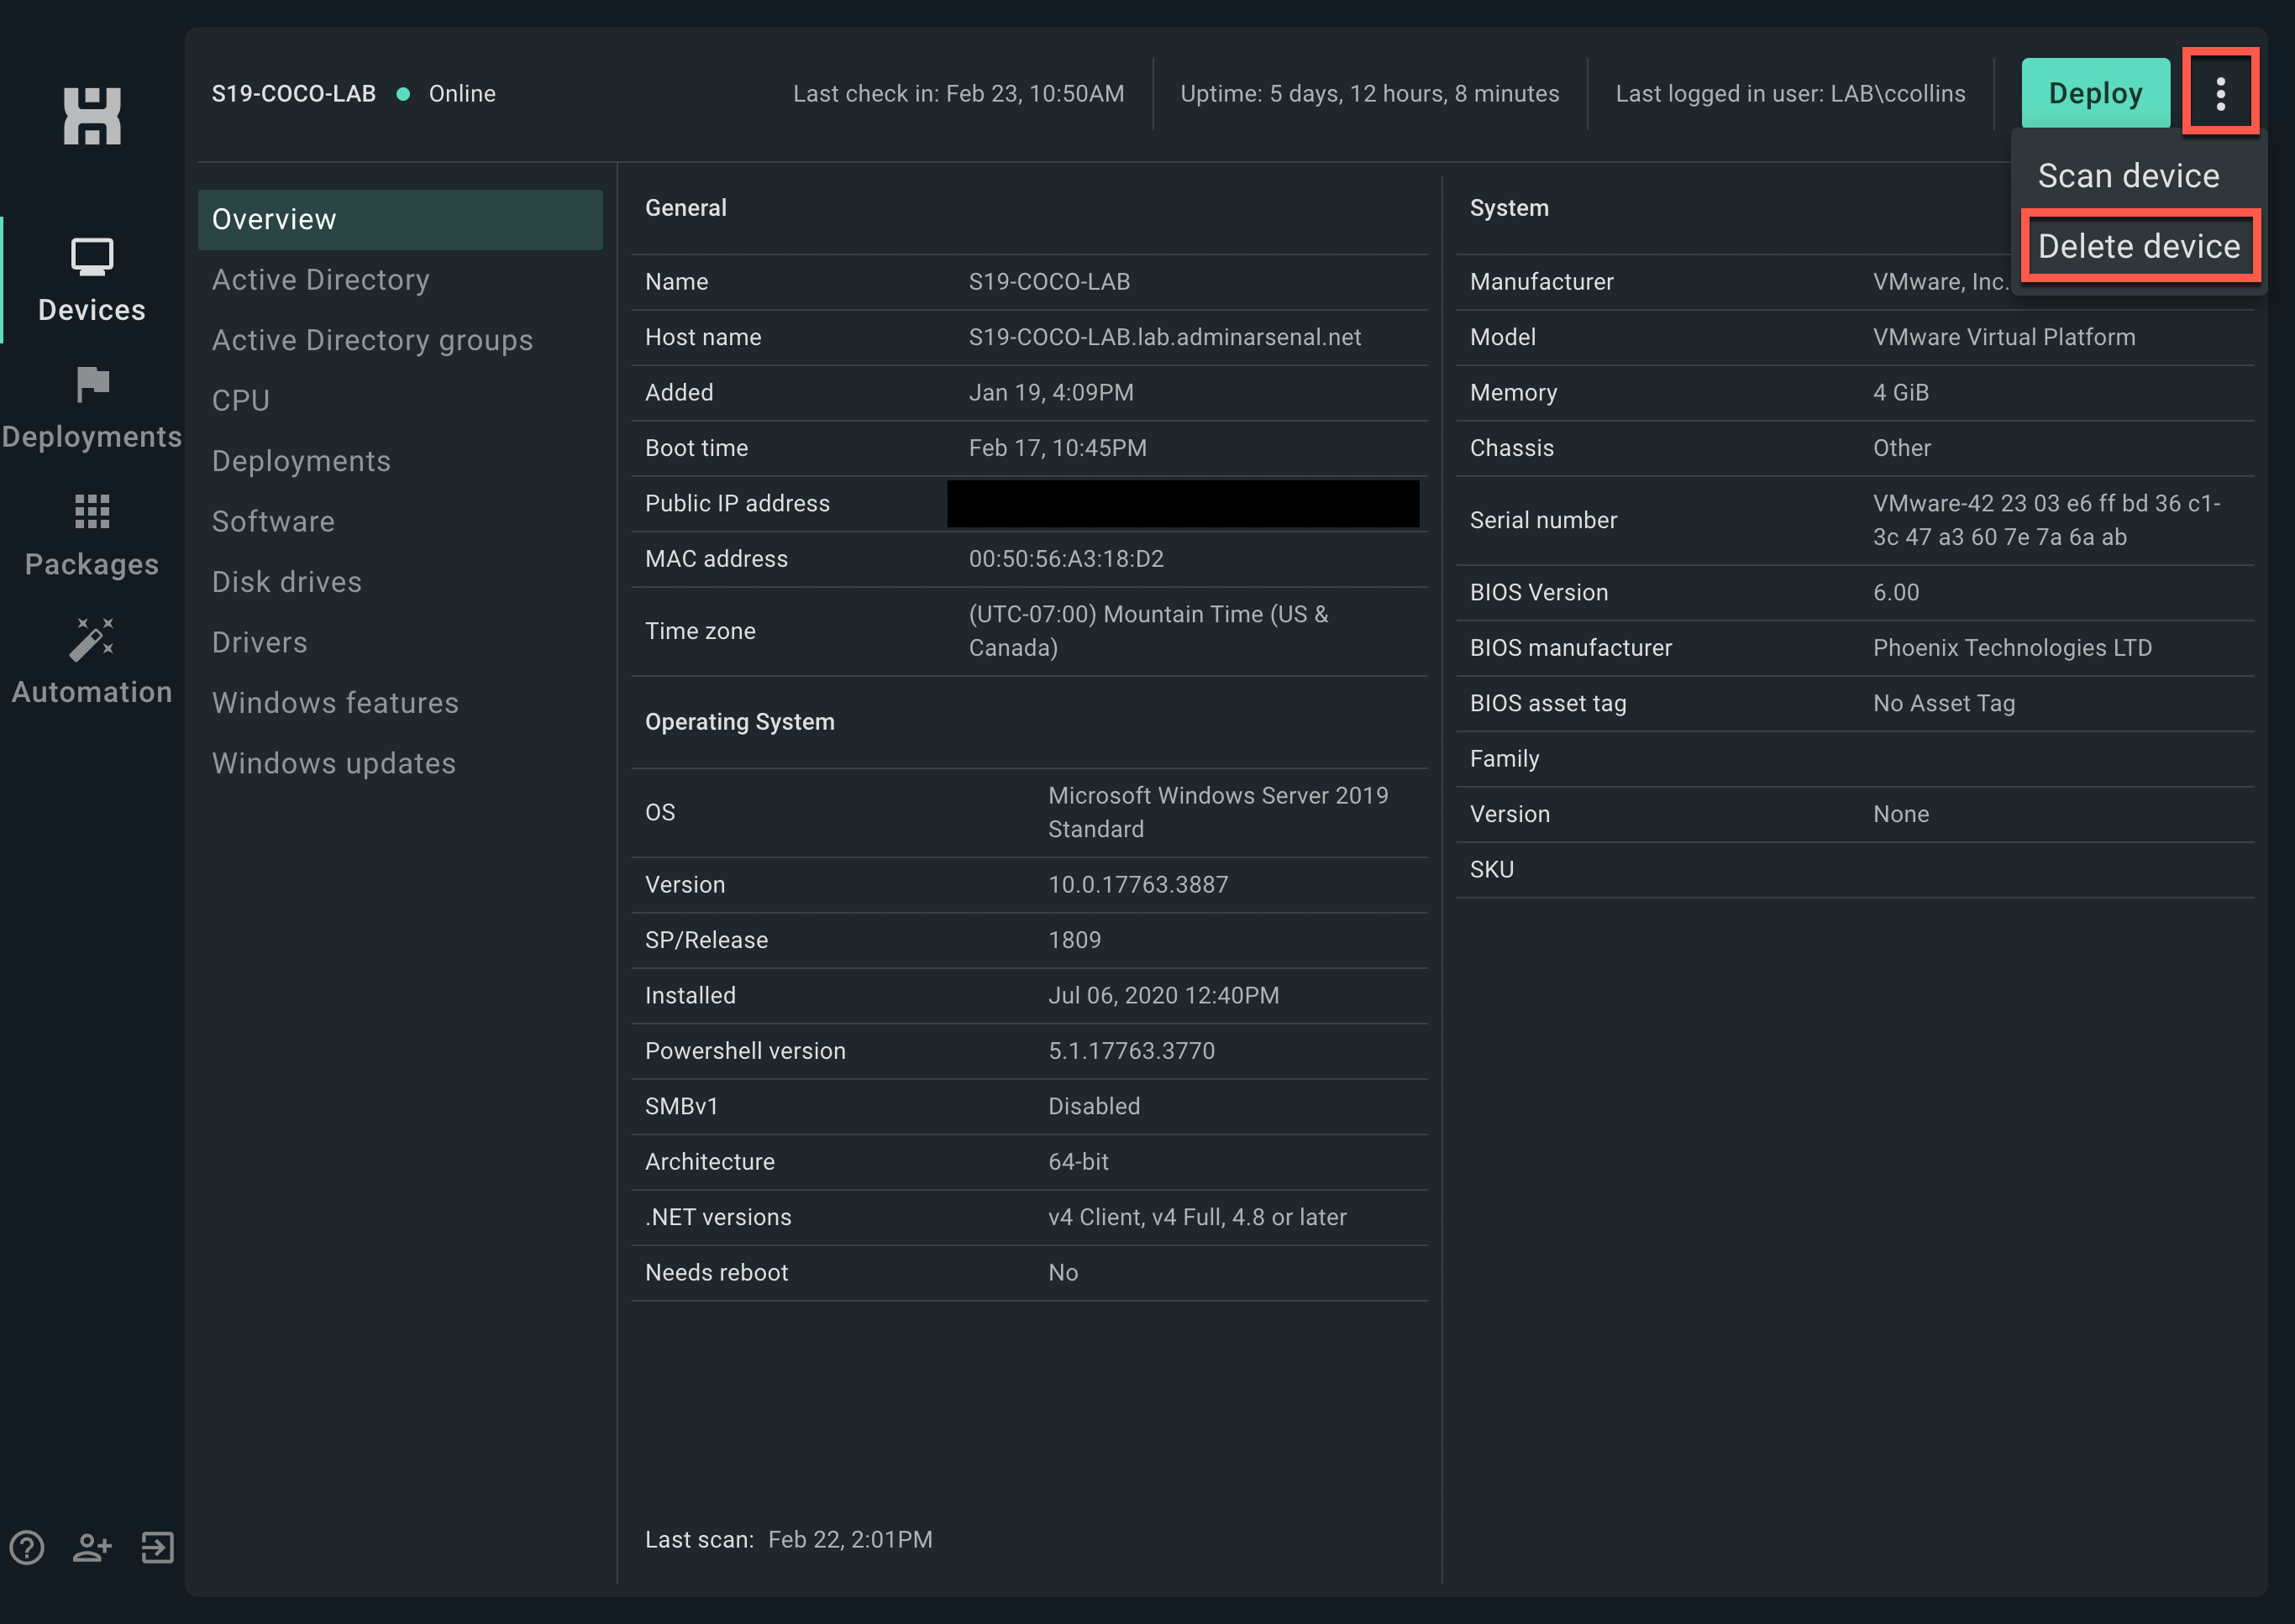
Task: Click the General section heading
Action: (685, 207)
